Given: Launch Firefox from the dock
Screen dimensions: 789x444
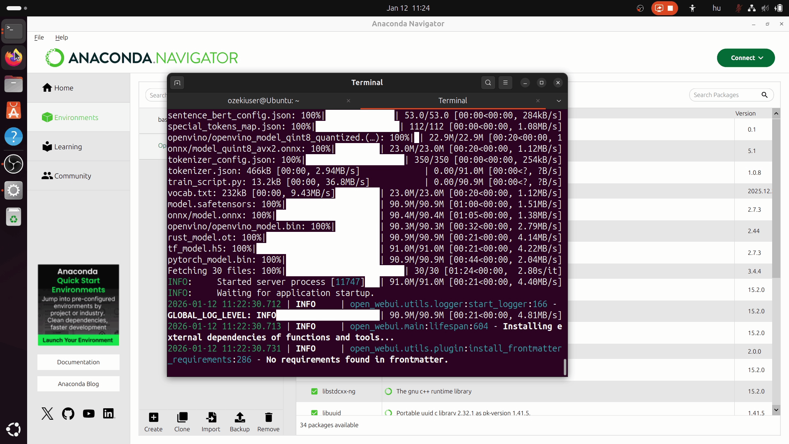Looking at the screenshot, I should 14,57.
